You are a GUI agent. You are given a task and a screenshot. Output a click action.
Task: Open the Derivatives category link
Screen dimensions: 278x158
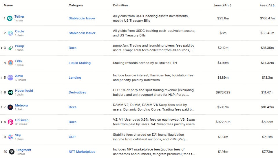77,93
